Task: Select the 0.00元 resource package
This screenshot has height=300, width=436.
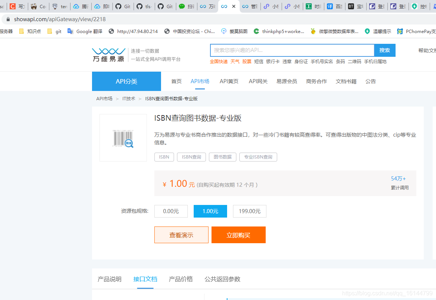Action: [x=171, y=211]
